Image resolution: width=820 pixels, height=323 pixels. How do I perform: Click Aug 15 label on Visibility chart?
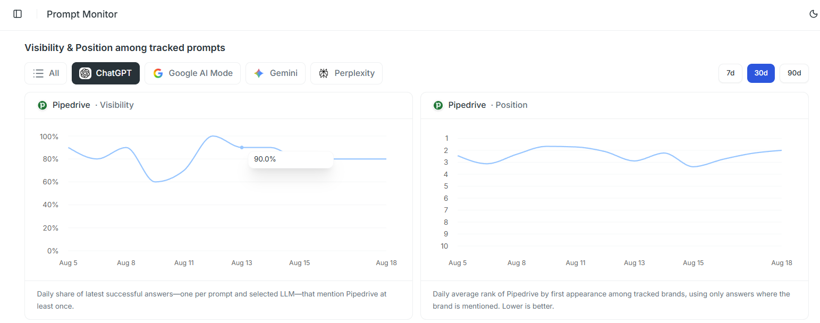(x=299, y=263)
